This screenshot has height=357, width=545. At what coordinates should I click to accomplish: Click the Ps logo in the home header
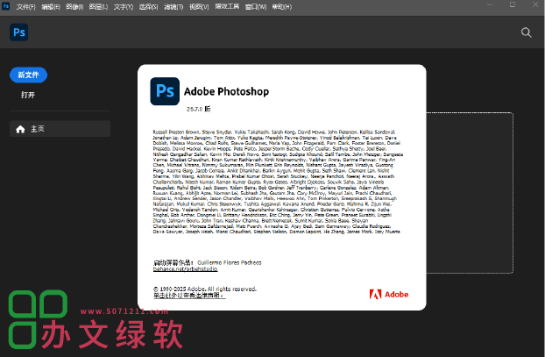[18, 32]
